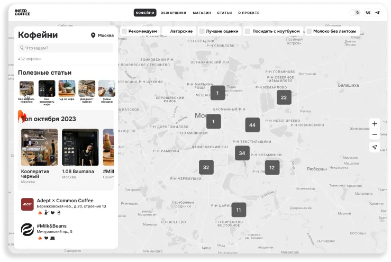Viewport: 391px width, 262px height.
Task: Click the Бережковская наб. address text
Action: click(x=71, y=206)
